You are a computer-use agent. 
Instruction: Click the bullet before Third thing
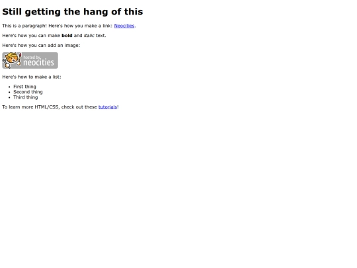click(x=9, y=97)
